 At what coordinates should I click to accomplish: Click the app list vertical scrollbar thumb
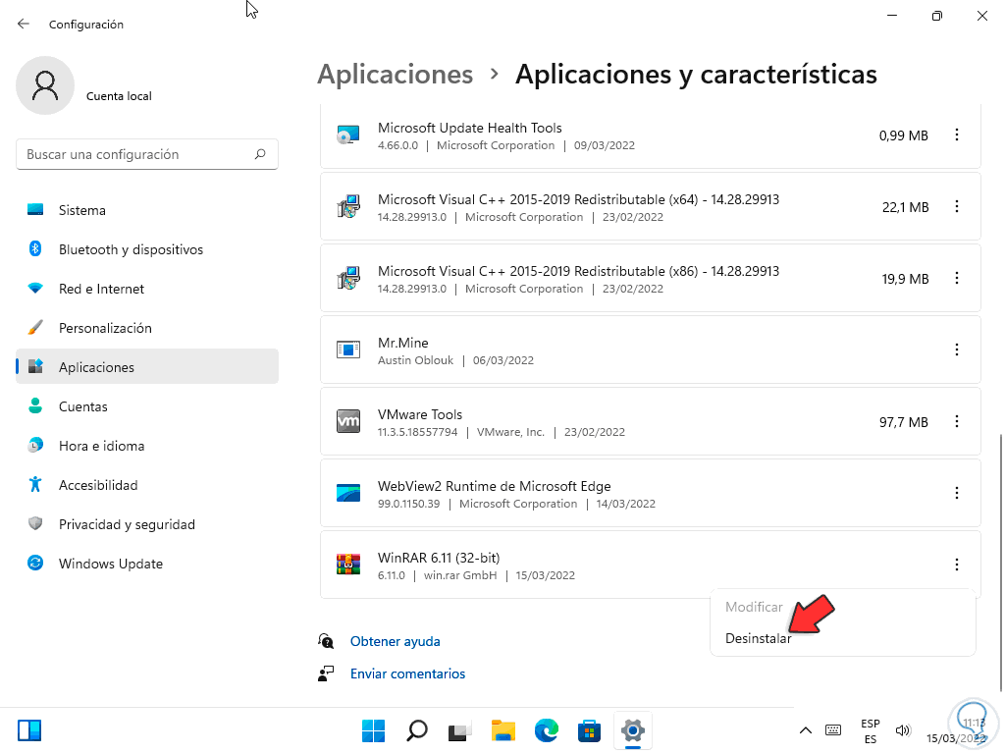tap(1000, 563)
